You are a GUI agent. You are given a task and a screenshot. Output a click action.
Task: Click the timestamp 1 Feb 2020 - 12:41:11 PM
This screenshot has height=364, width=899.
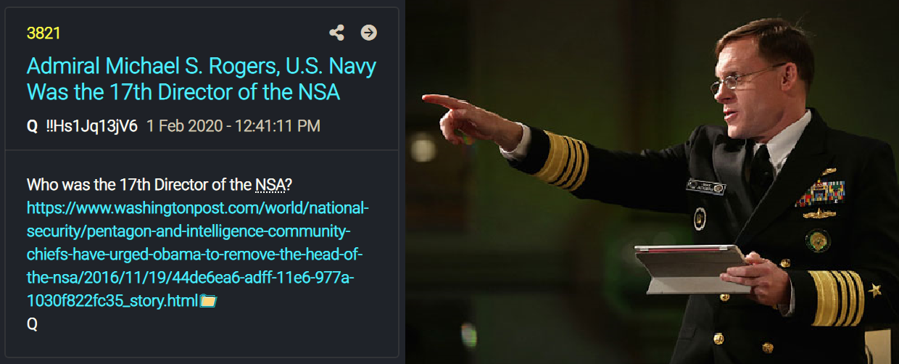click(233, 126)
